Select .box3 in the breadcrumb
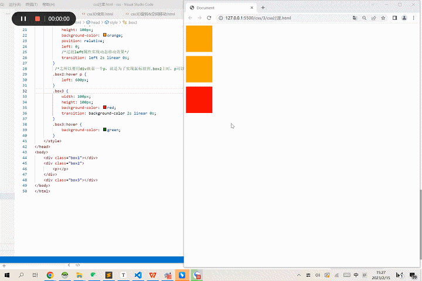 132,22
